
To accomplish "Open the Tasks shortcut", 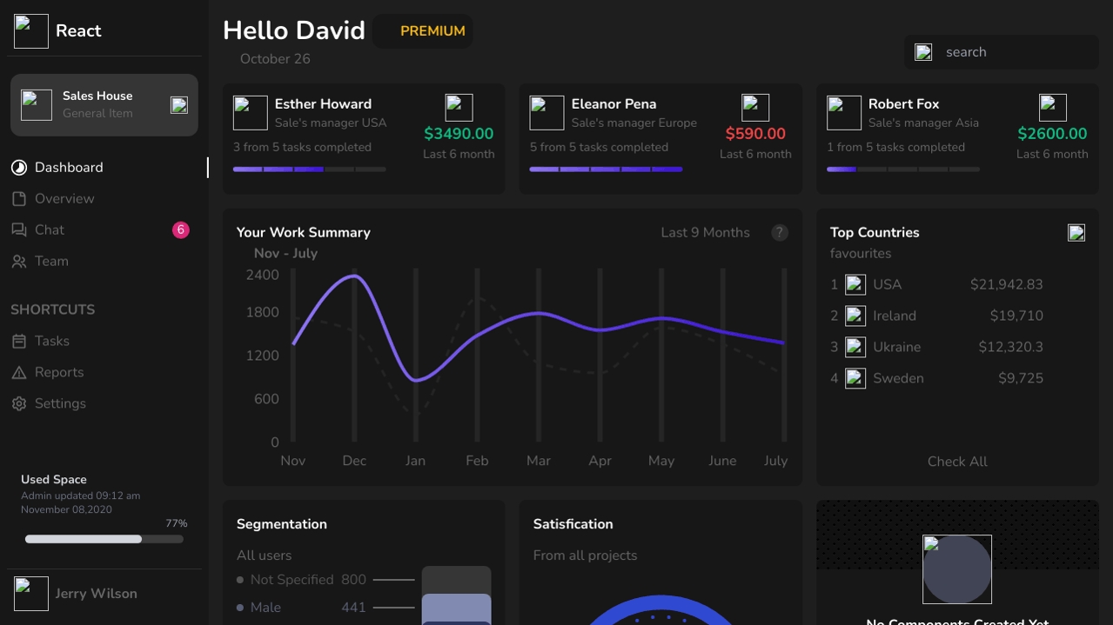I will pyautogui.click(x=104, y=342).
